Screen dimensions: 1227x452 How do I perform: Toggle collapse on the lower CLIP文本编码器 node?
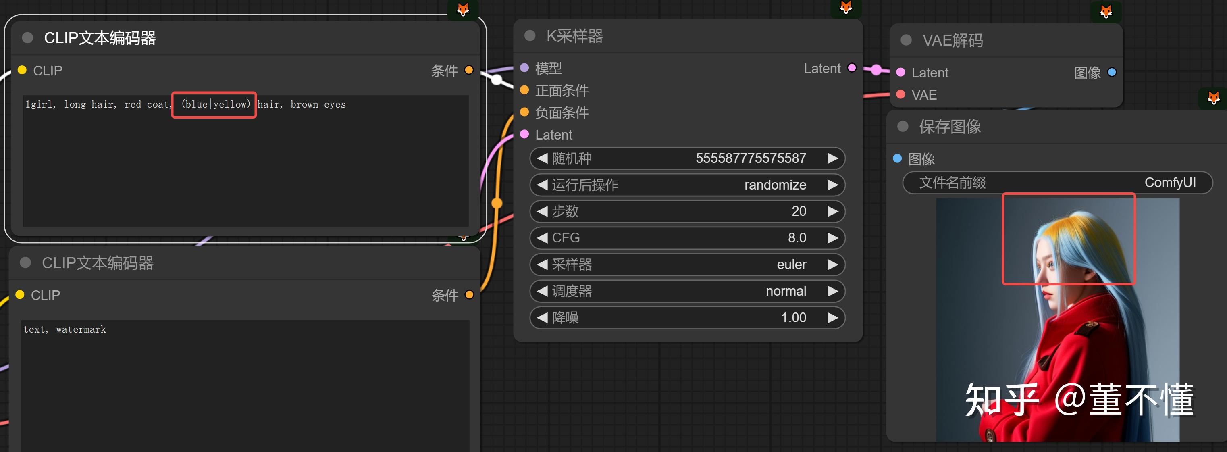pyautogui.click(x=26, y=262)
